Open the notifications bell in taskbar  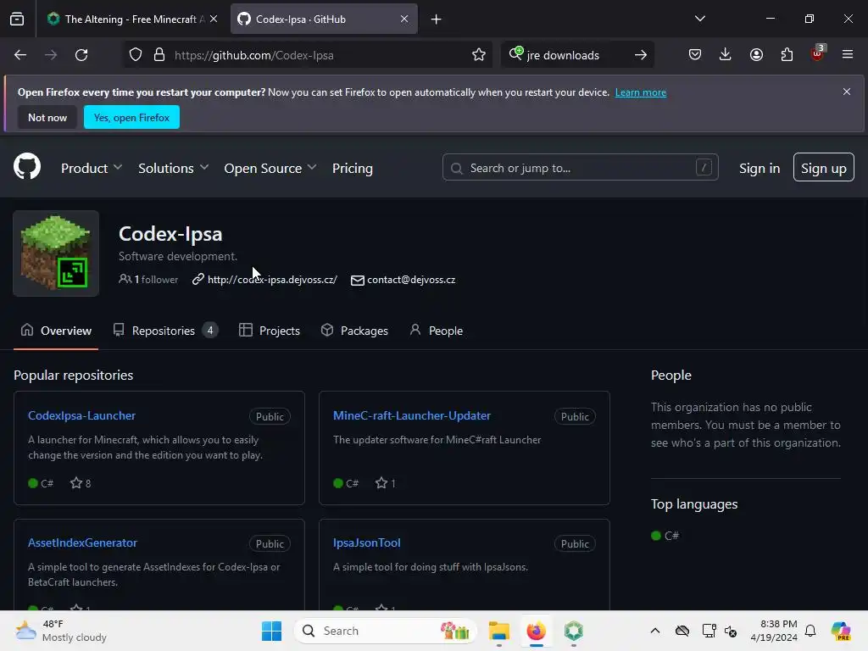click(x=810, y=631)
